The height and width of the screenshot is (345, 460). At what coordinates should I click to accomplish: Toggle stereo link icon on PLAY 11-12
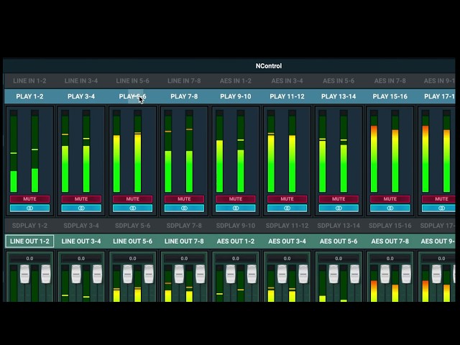(287, 208)
